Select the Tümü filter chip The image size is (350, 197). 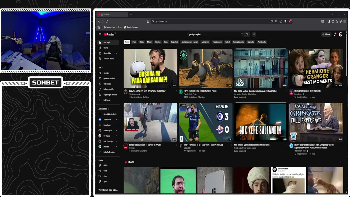[127, 42]
